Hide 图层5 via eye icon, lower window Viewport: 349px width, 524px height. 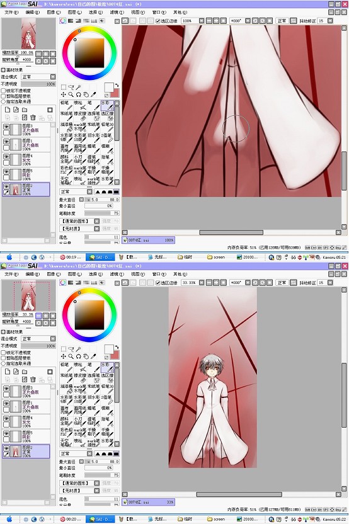(x=6, y=433)
